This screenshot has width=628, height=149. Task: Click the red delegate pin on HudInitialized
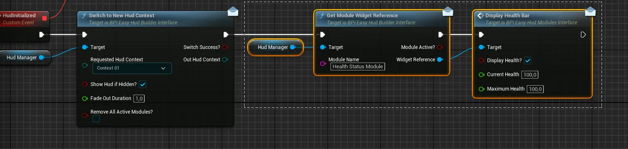pyautogui.click(x=44, y=19)
